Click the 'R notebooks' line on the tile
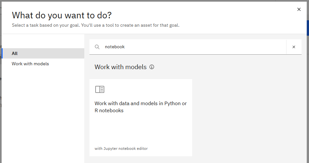This screenshot has width=309, height=163. (109, 111)
